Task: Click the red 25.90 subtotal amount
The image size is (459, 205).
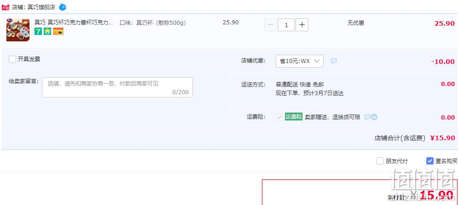Action: pyautogui.click(x=444, y=23)
